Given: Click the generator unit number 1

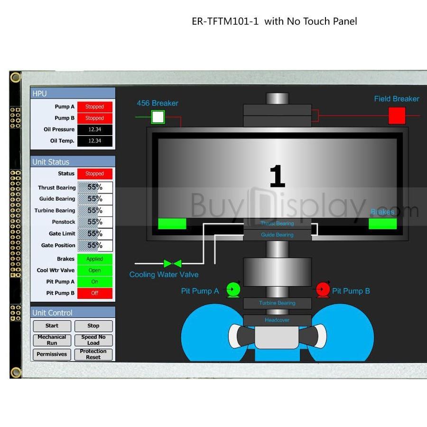Looking at the screenshot, I should coord(278,176).
